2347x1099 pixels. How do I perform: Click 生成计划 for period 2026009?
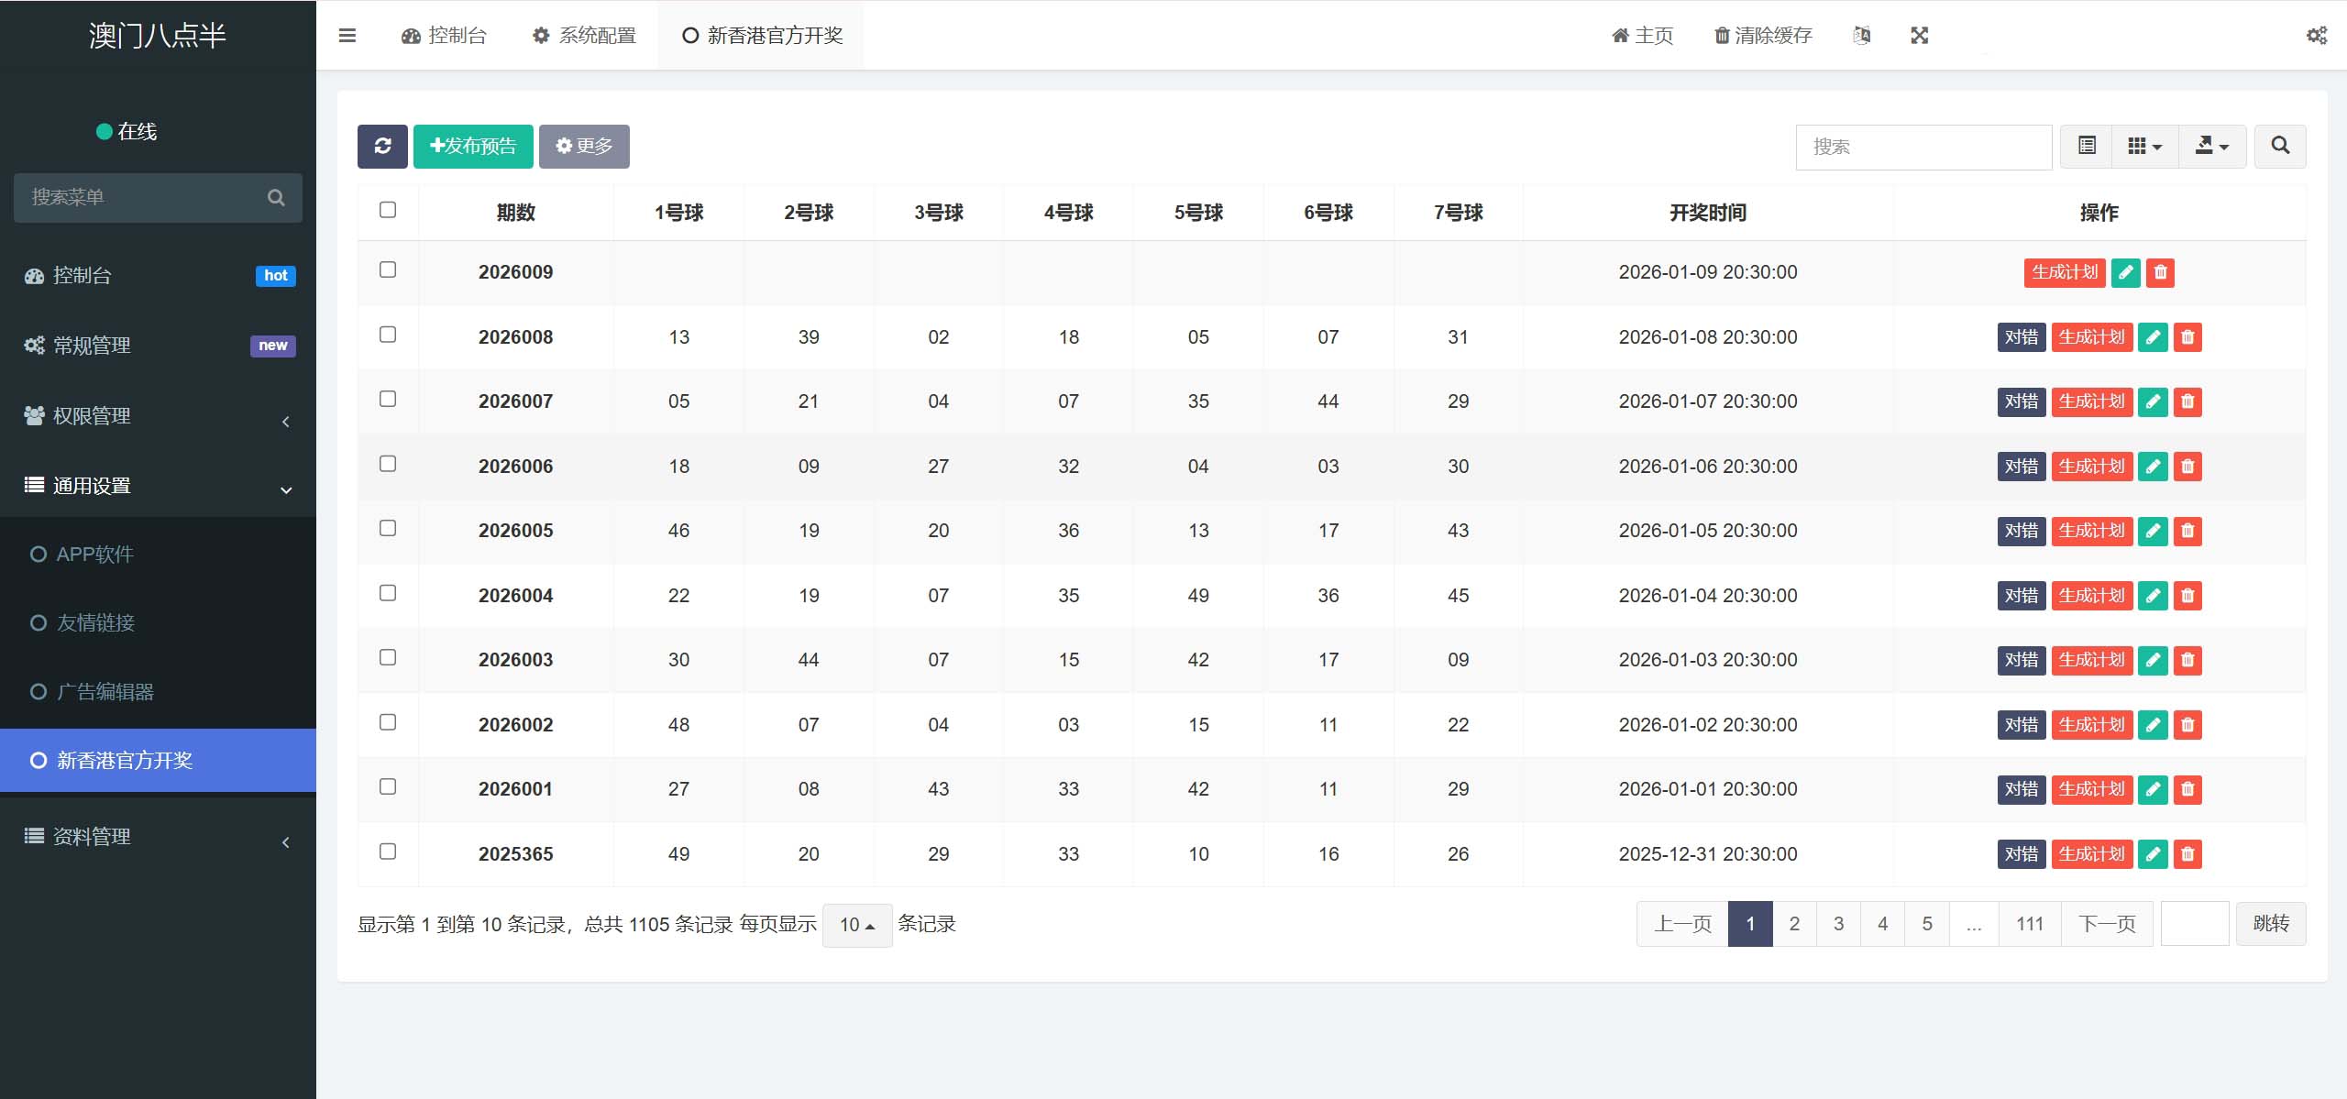(x=2064, y=272)
